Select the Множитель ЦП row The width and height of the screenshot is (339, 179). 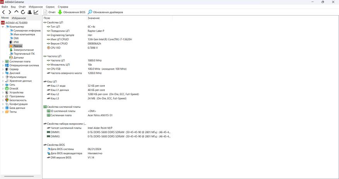[x=107, y=65]
